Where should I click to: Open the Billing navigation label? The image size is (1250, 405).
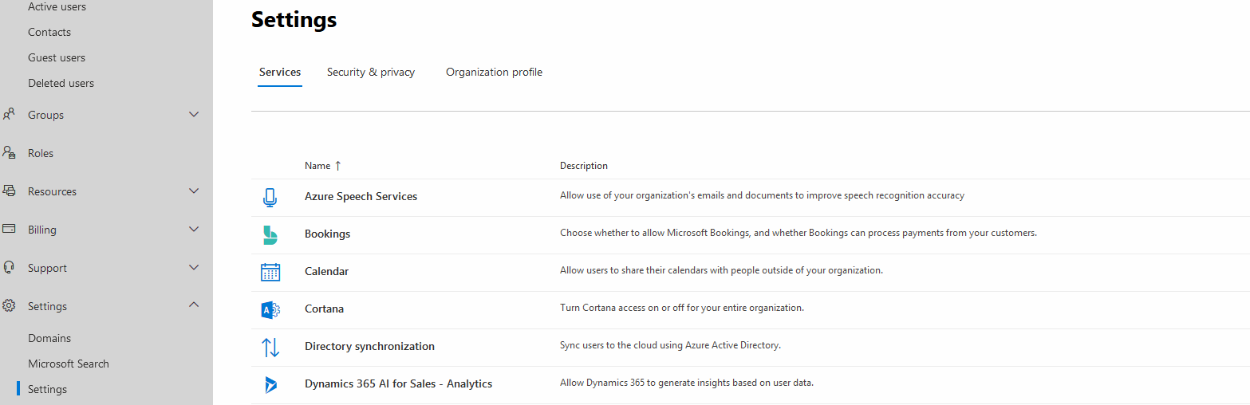click(42, 230)
